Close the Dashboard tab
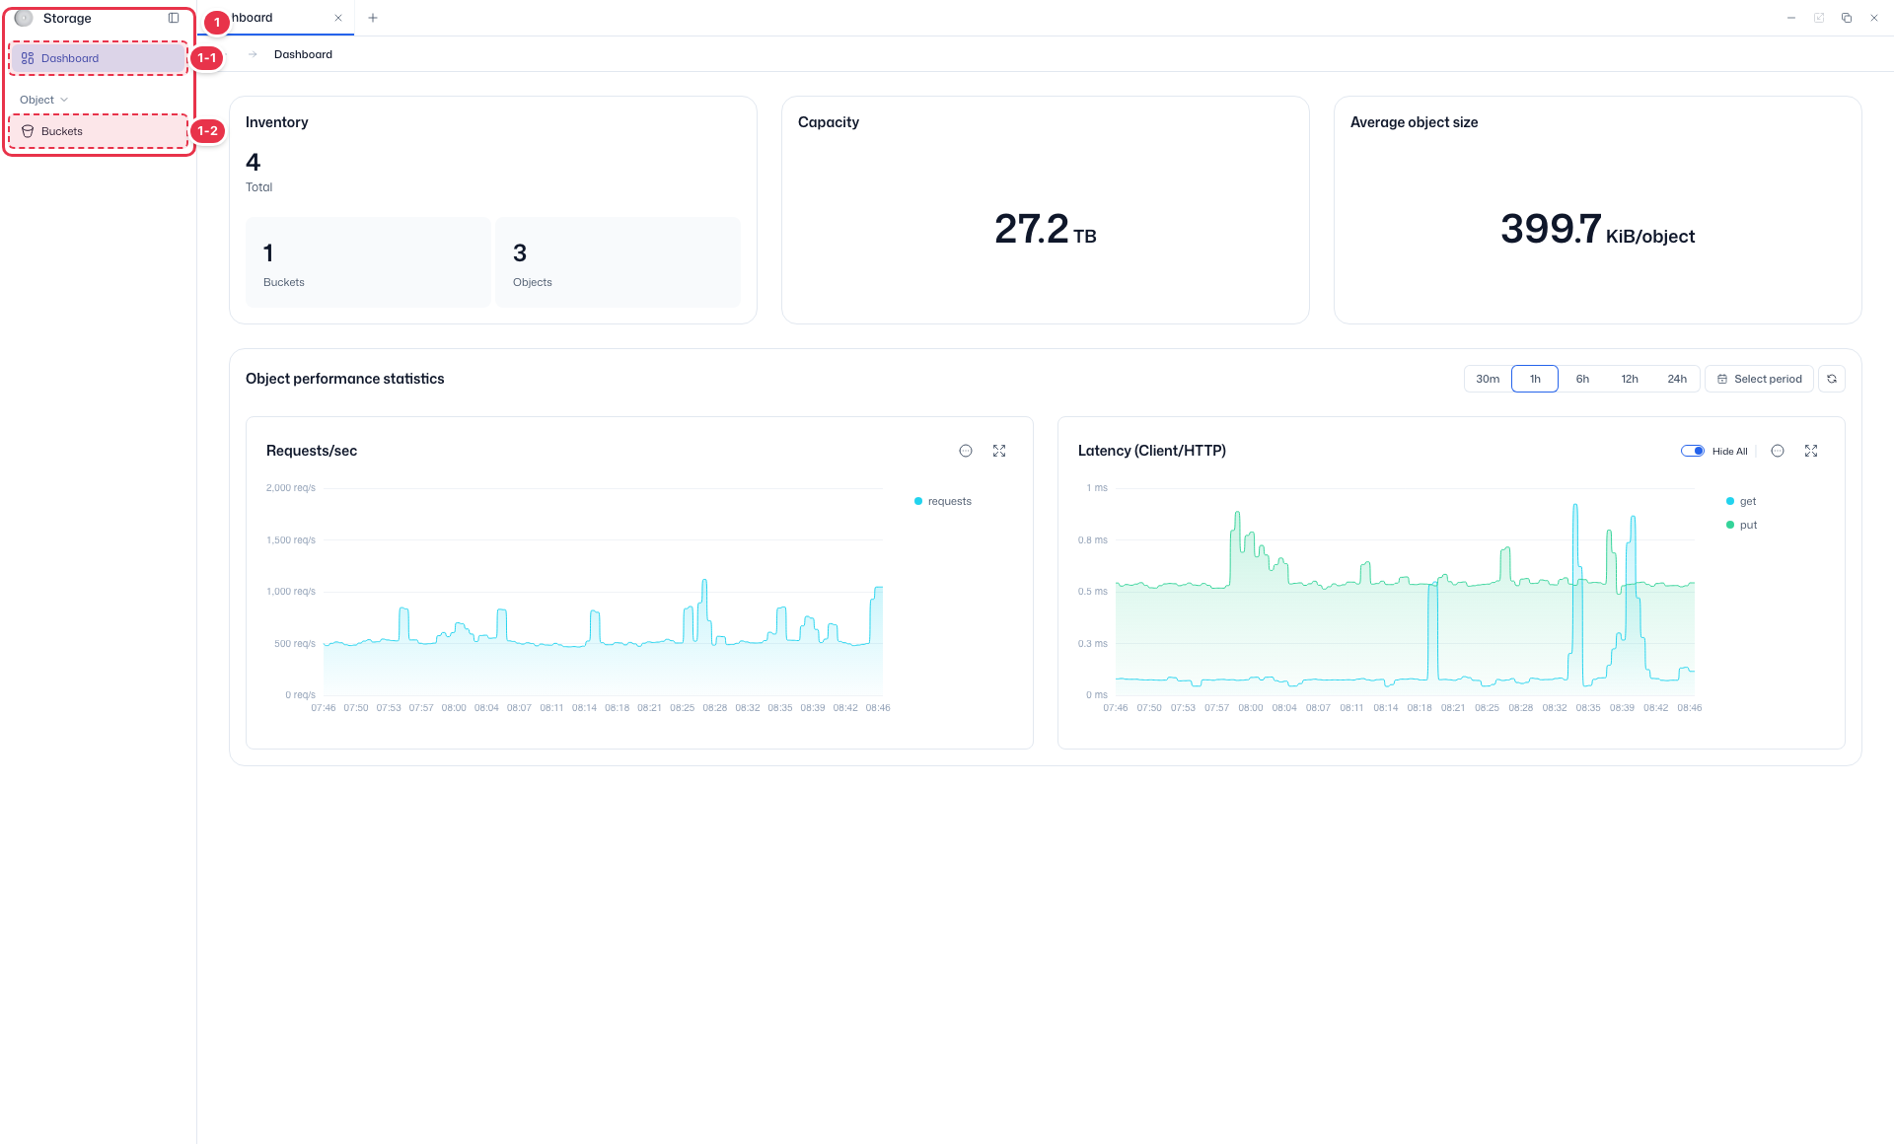 (338, 18)
